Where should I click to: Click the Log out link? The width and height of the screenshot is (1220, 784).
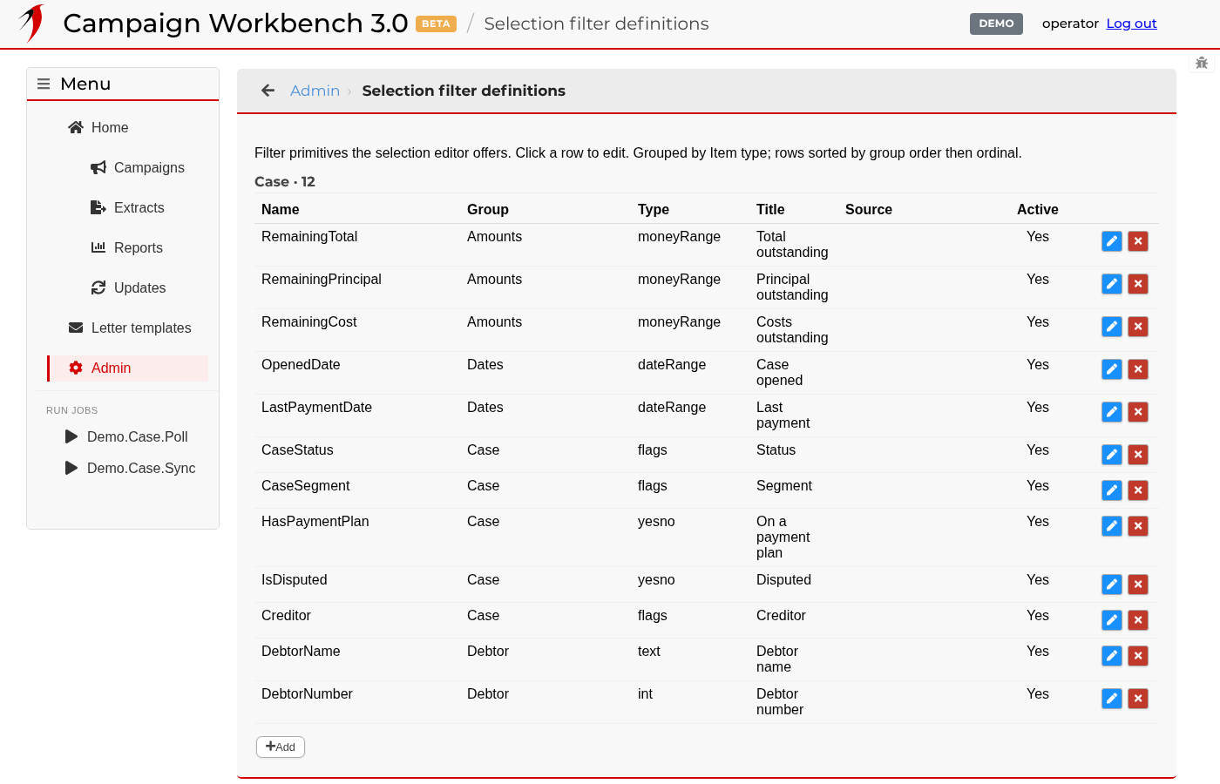click(x=1131, y=24)
